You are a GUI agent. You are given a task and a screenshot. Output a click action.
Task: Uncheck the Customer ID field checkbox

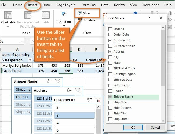110,40
